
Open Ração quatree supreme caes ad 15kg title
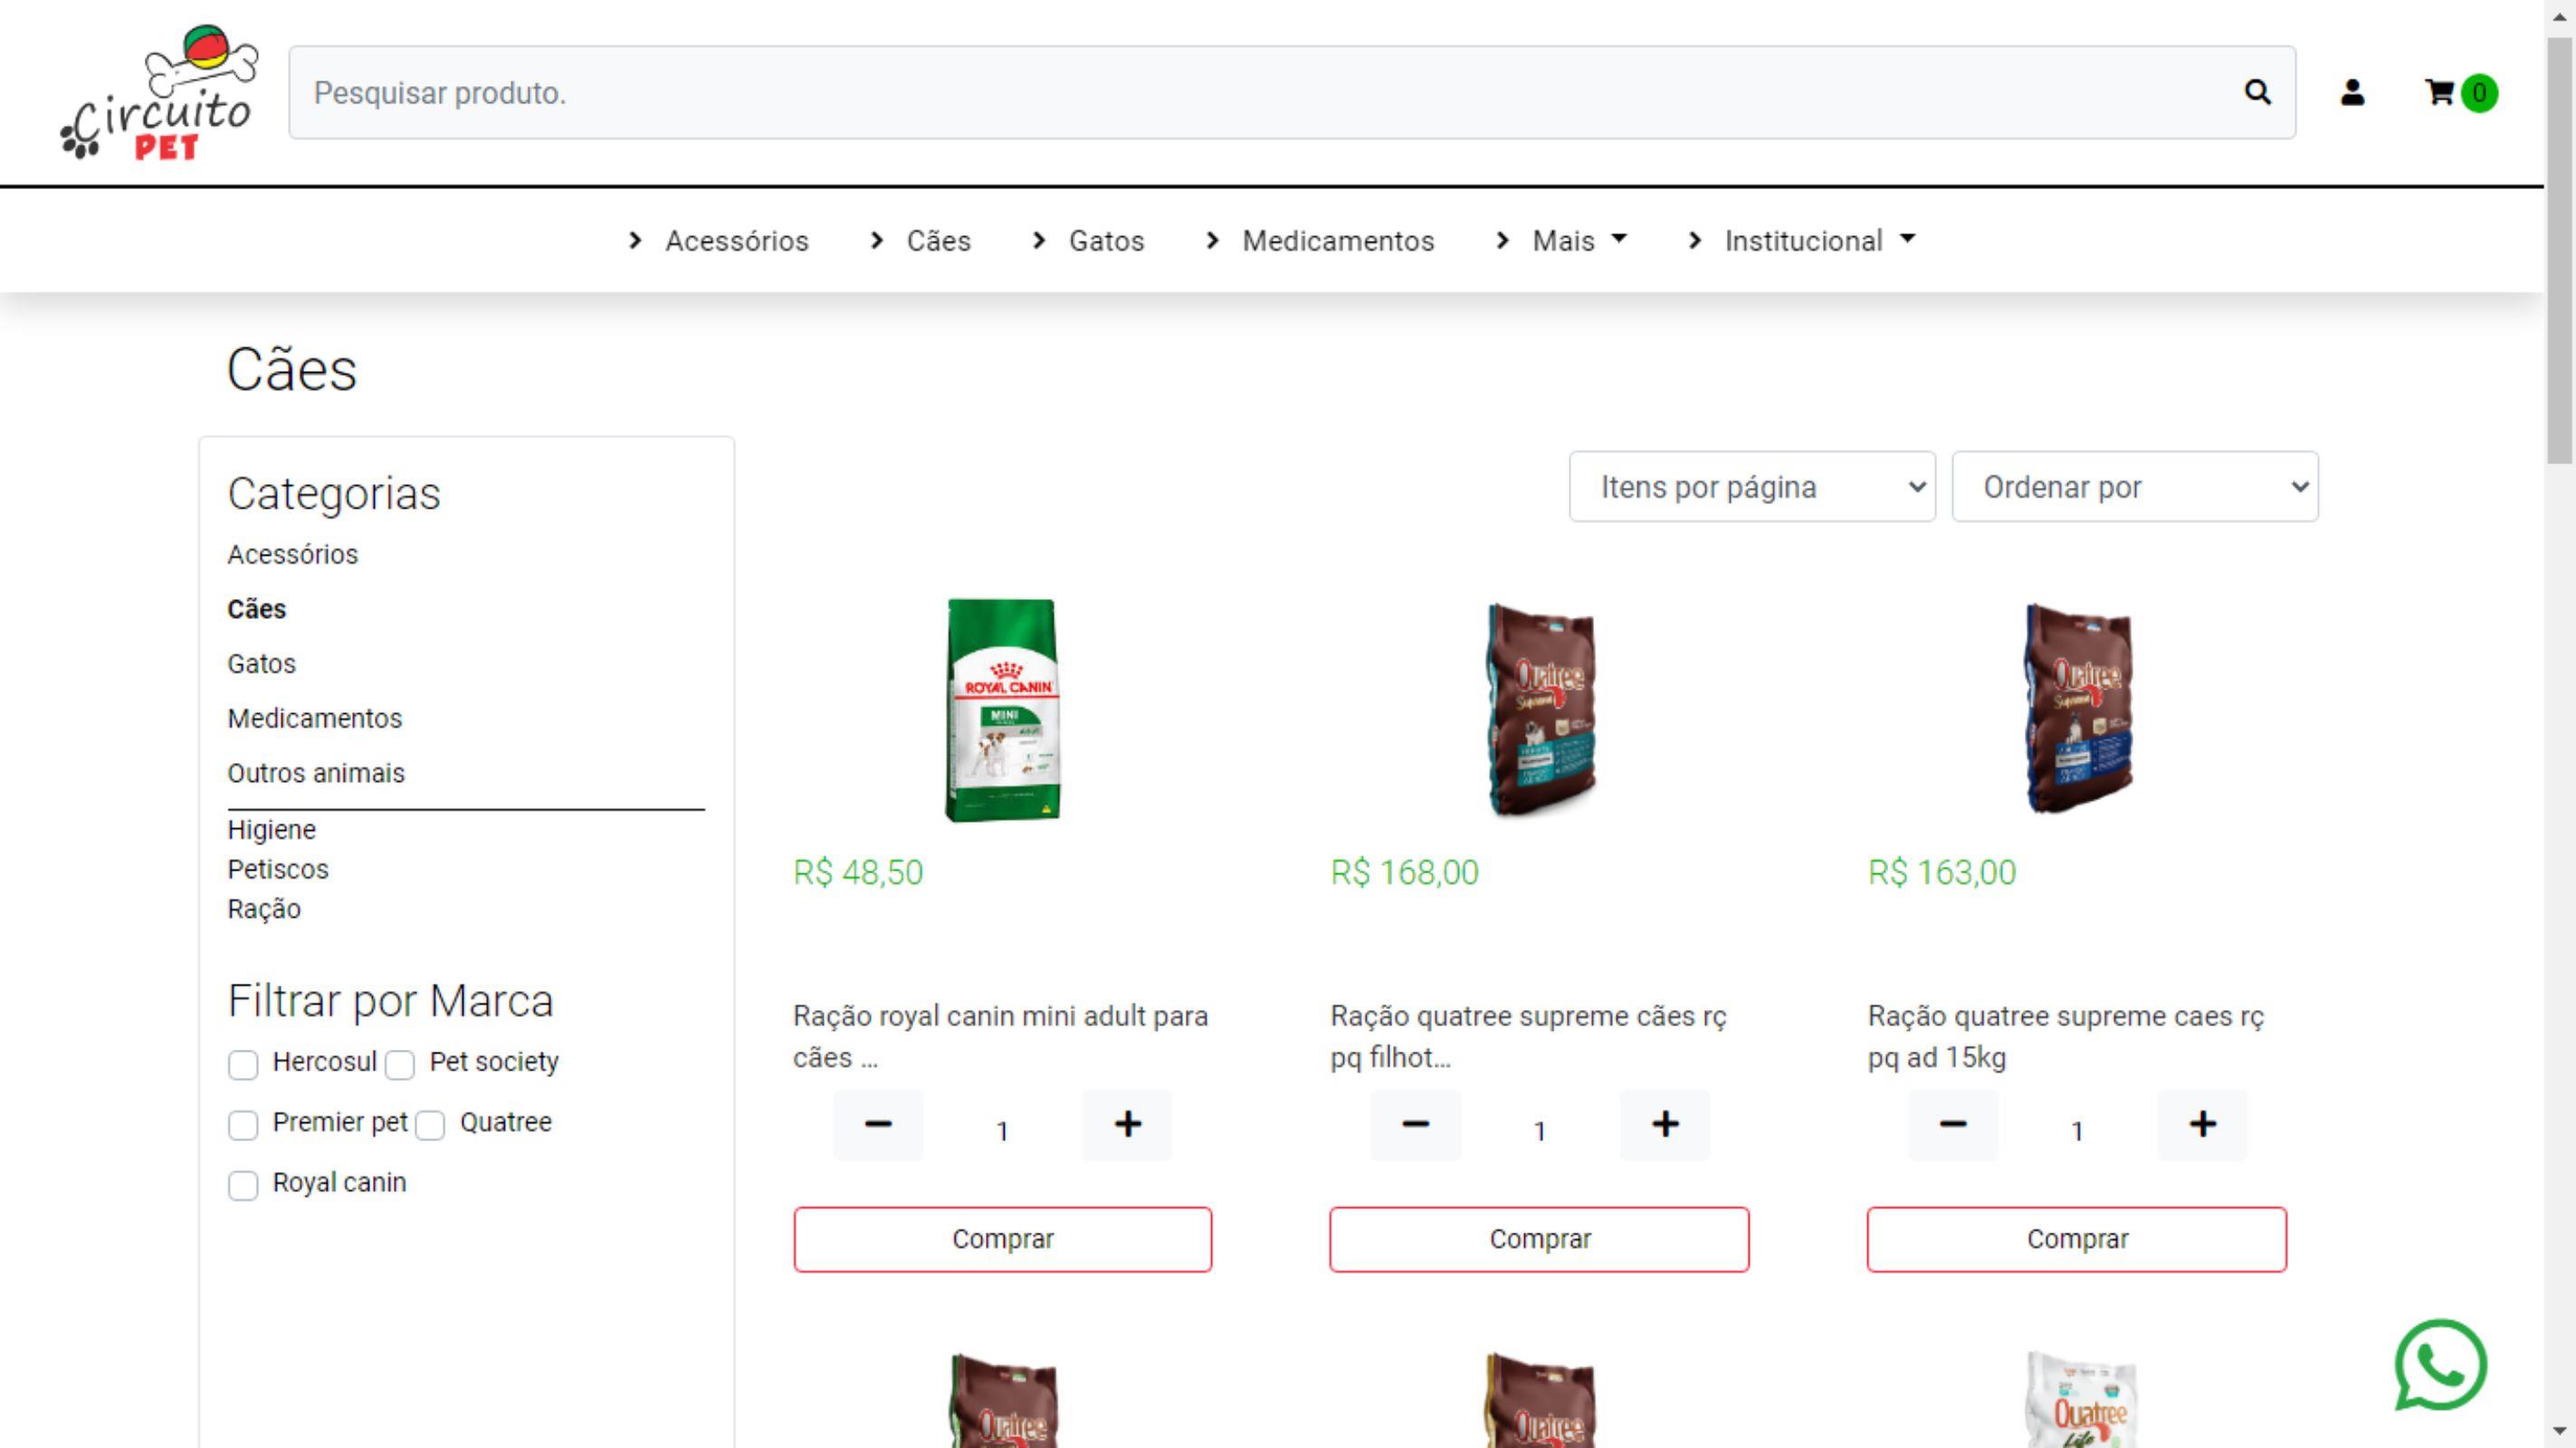click(x=2066, y=1036)
